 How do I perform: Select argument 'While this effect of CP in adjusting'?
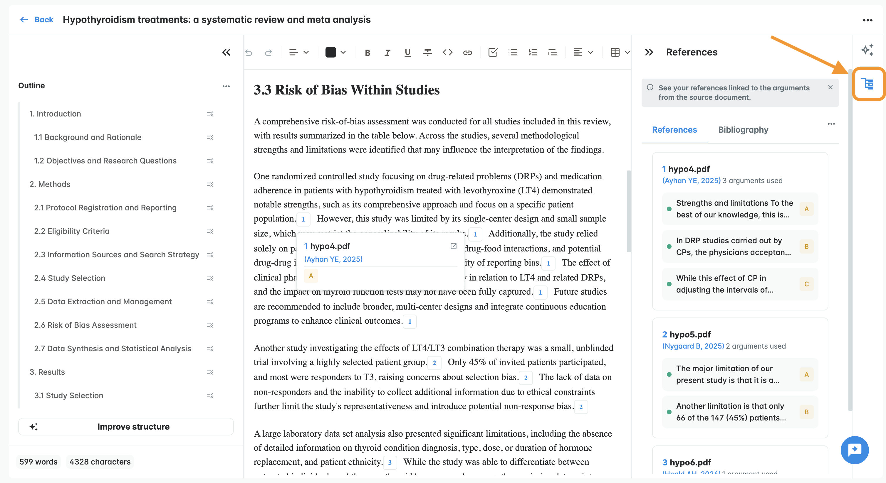(x=740, y=284)
